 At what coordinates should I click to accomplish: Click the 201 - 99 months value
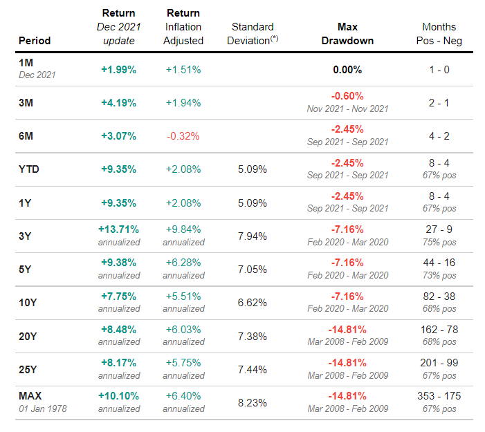(439, 362)
